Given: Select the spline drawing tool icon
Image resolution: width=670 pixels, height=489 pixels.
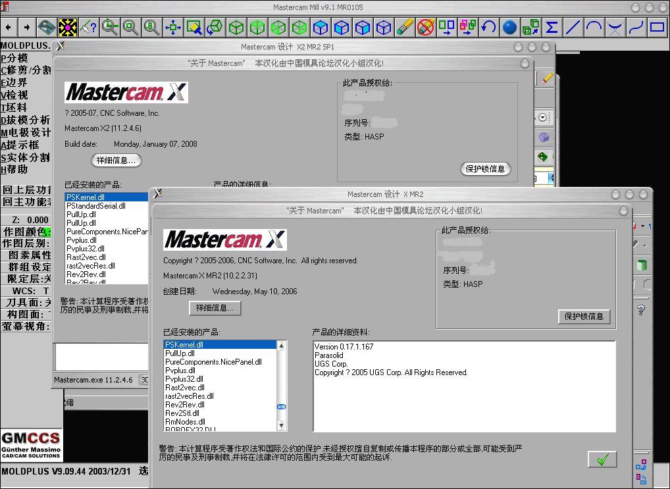Looking at the screenshot, I should pyautogui.click(x=636, y=28).
